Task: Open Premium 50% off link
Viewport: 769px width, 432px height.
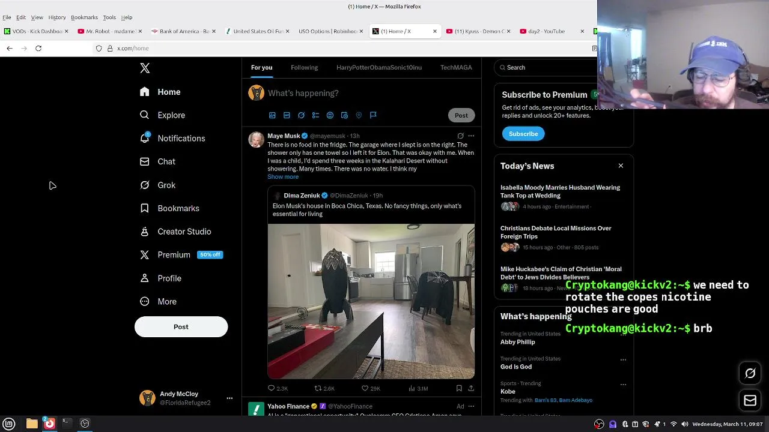Action: pos(180,255)
